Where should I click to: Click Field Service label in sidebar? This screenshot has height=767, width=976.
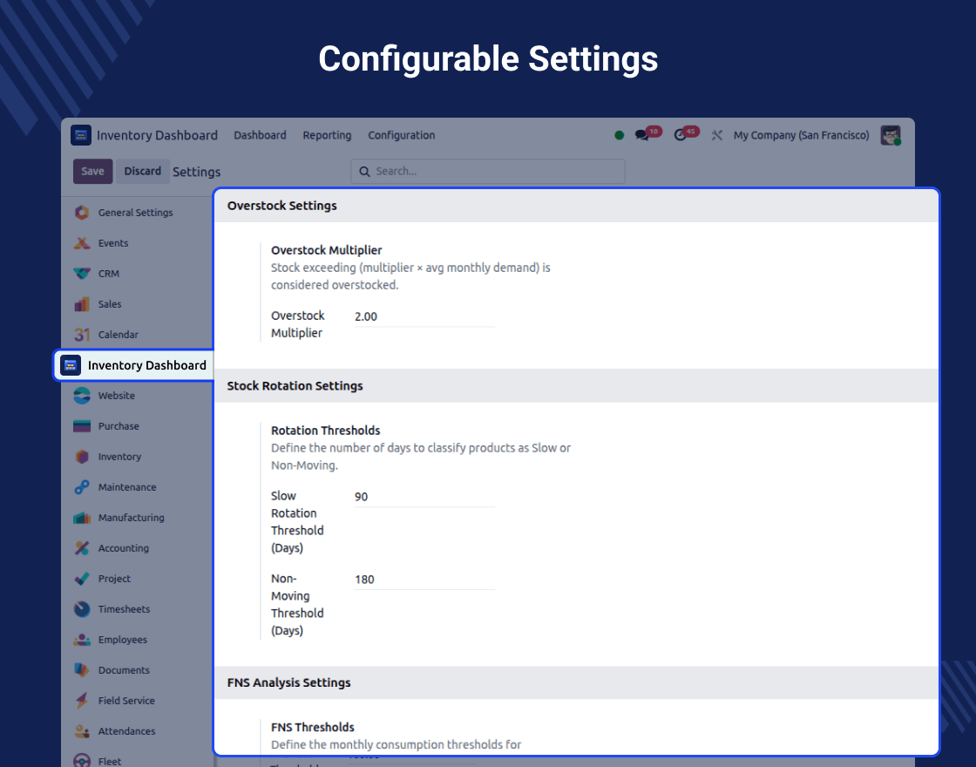tap(126, 701)
